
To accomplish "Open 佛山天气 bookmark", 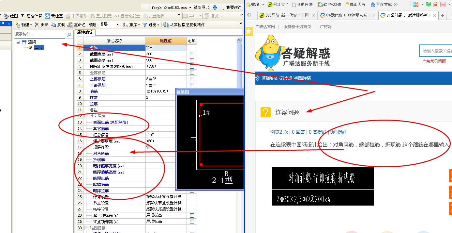I will tap(355, 5).
